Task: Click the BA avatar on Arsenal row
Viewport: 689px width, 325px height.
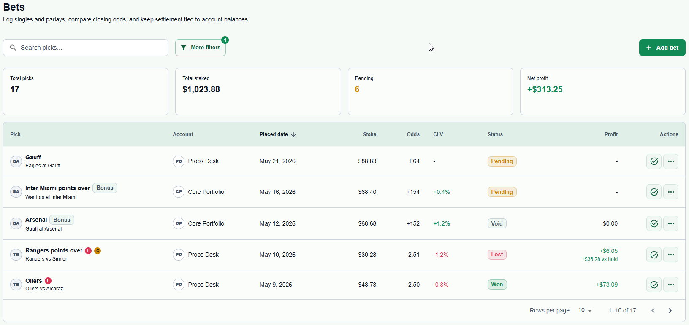Action: click(x=16, y=223)
